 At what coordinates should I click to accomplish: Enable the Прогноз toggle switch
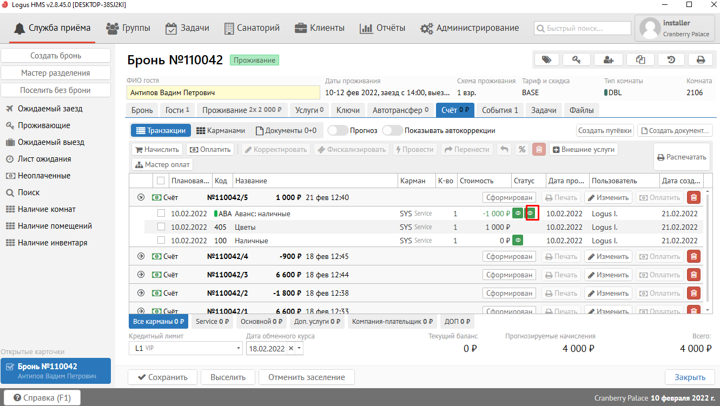point(338,130)
